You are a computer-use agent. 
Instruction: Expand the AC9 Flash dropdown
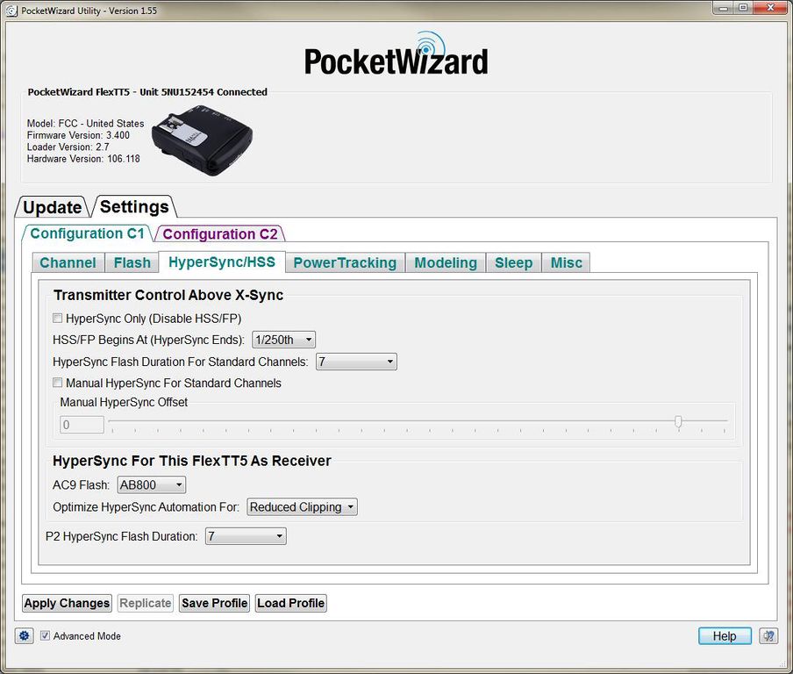pos(152,485)
